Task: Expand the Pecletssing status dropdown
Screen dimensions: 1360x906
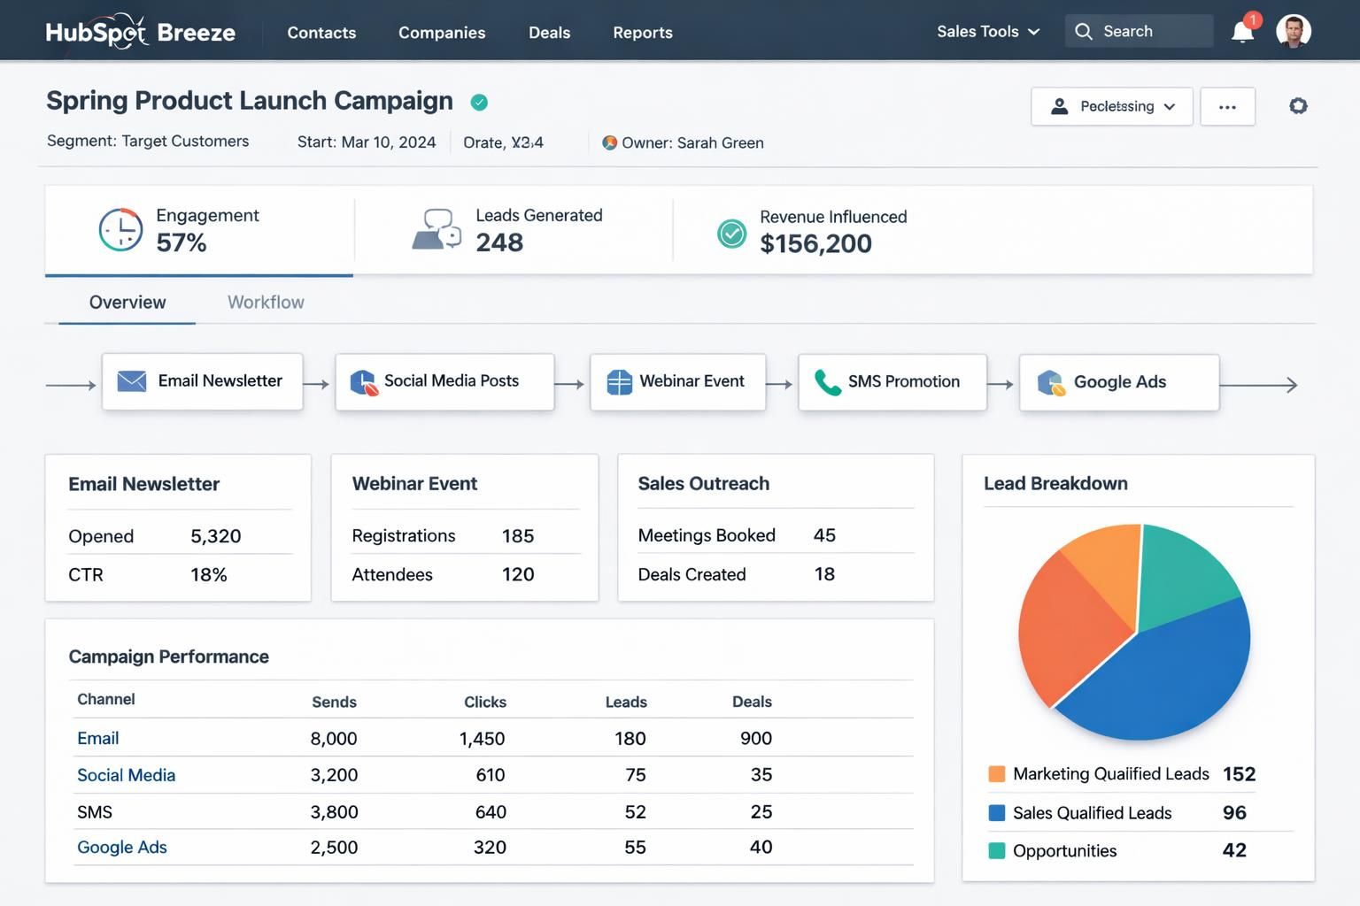Action: pyautogui.click(x=1111, y=106)
